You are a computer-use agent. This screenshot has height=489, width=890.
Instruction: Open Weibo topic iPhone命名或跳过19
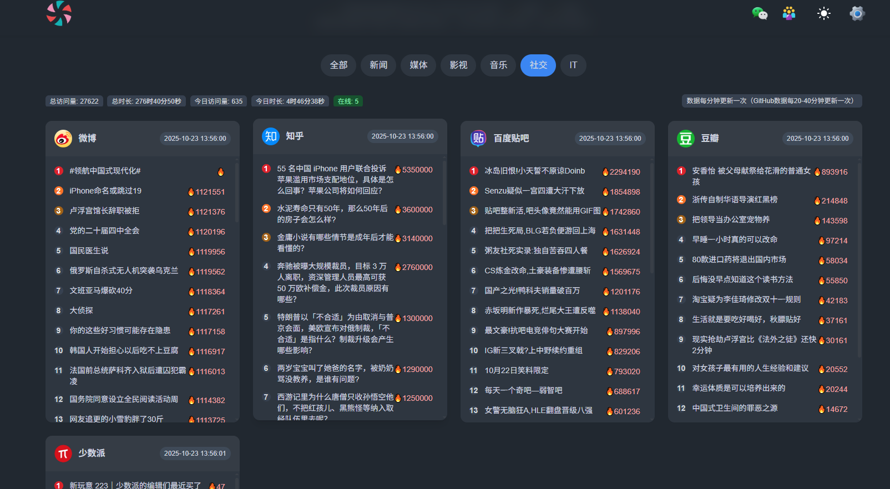click(105, 191)
